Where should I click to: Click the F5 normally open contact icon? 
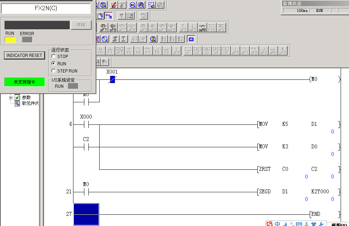pos(129,50)
